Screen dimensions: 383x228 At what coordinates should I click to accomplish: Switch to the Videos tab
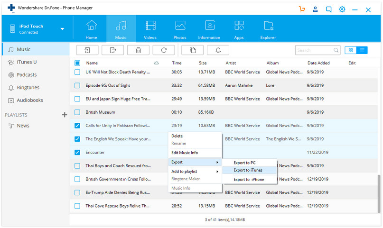pos(150,29)
